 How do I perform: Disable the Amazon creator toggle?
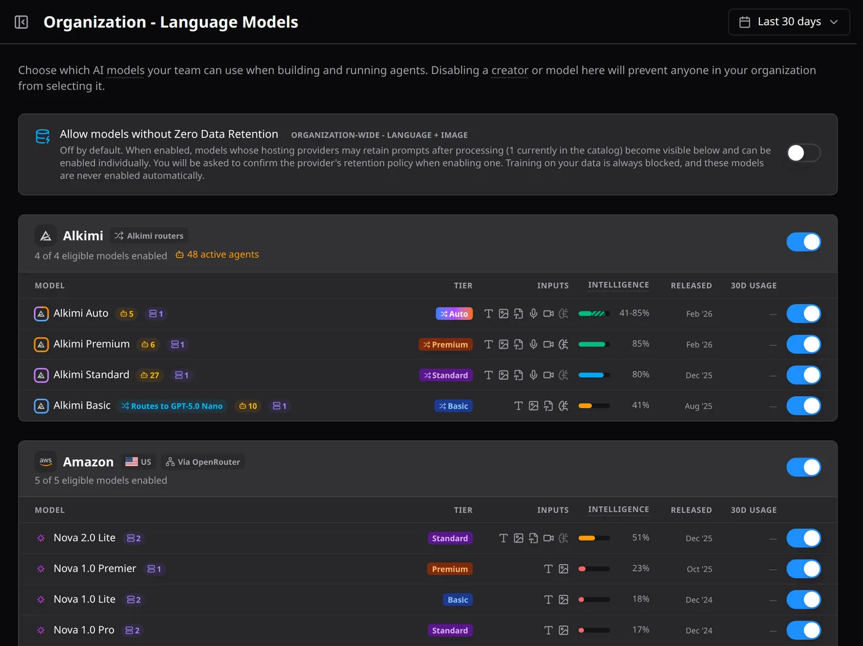tap(804, 467)
